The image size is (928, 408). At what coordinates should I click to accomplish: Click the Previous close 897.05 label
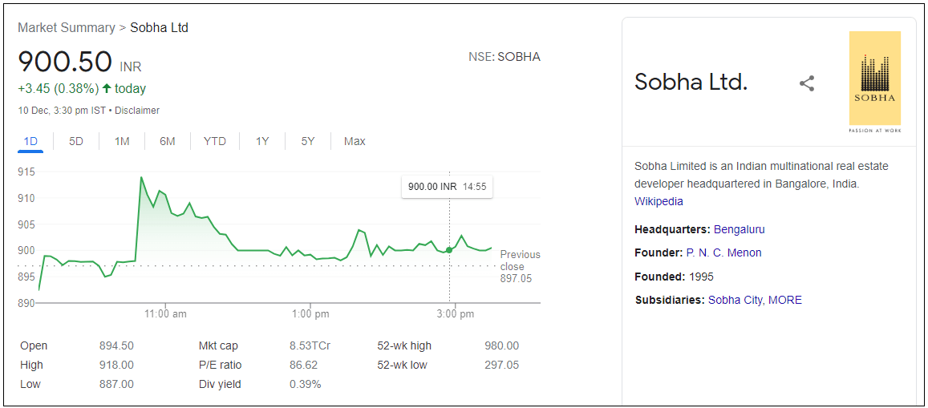pos(521,266)
